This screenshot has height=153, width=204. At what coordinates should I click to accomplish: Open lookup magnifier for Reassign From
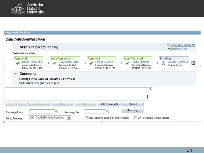(x=57, y=111)
